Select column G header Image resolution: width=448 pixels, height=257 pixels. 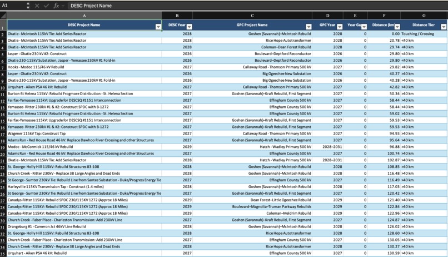click(424, 16)
